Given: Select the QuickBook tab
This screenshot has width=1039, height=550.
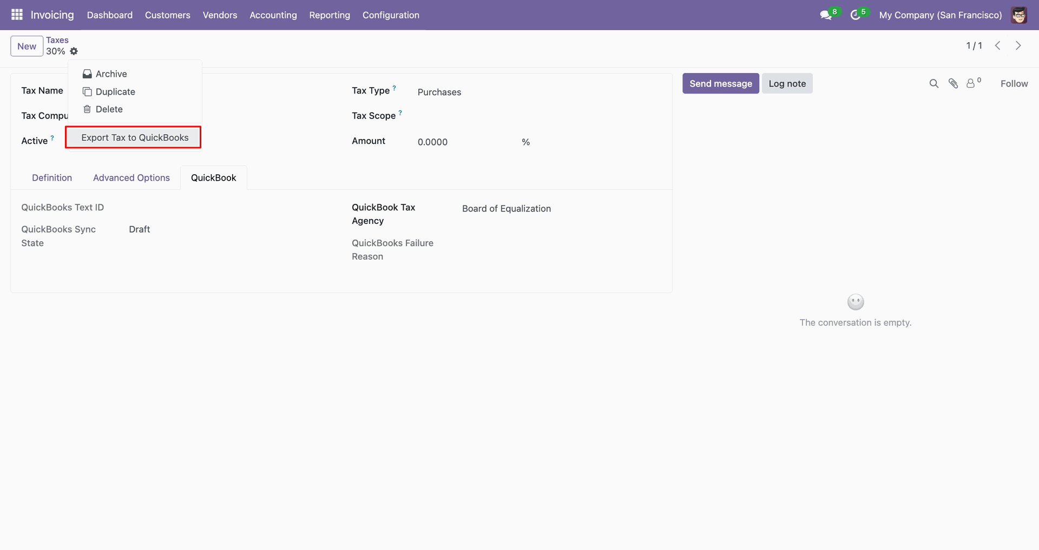Looking at the screenshot, I should click(x=214, y=178).
